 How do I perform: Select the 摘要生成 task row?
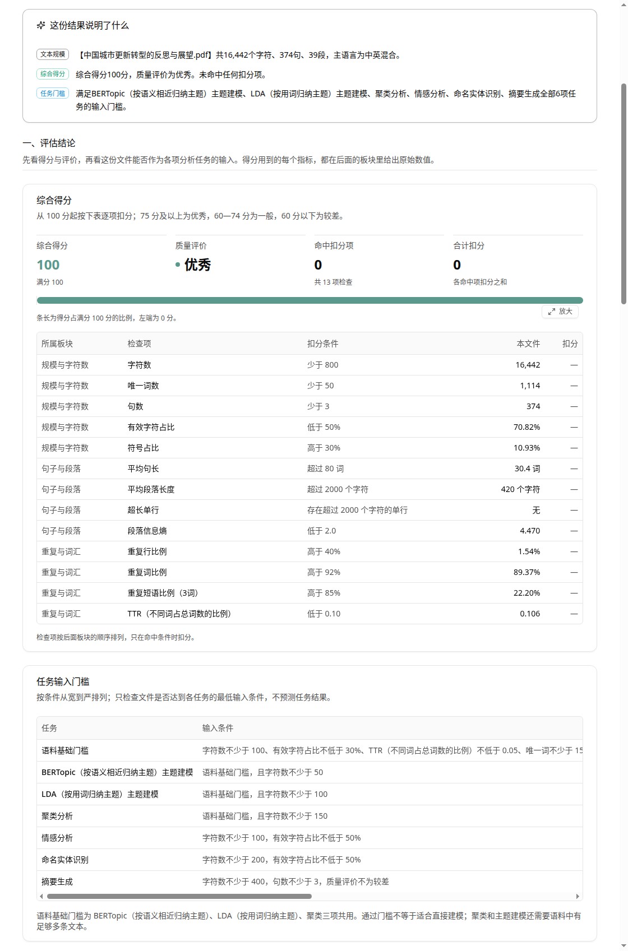[310, 882]
